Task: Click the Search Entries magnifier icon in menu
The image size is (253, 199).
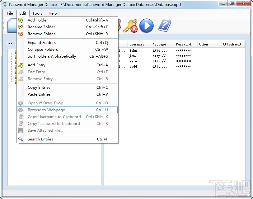Action: tap(21, 139)
